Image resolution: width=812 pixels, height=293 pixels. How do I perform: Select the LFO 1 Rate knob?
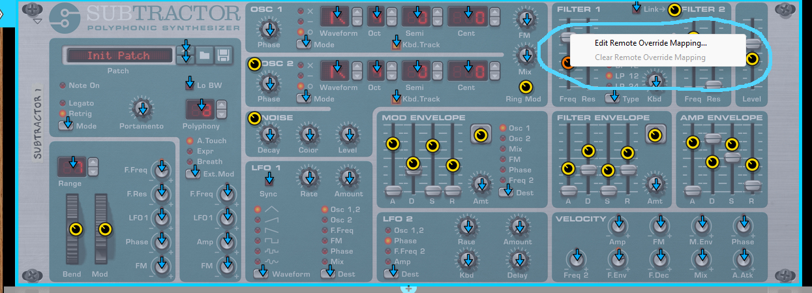click(x=308, y=176)
